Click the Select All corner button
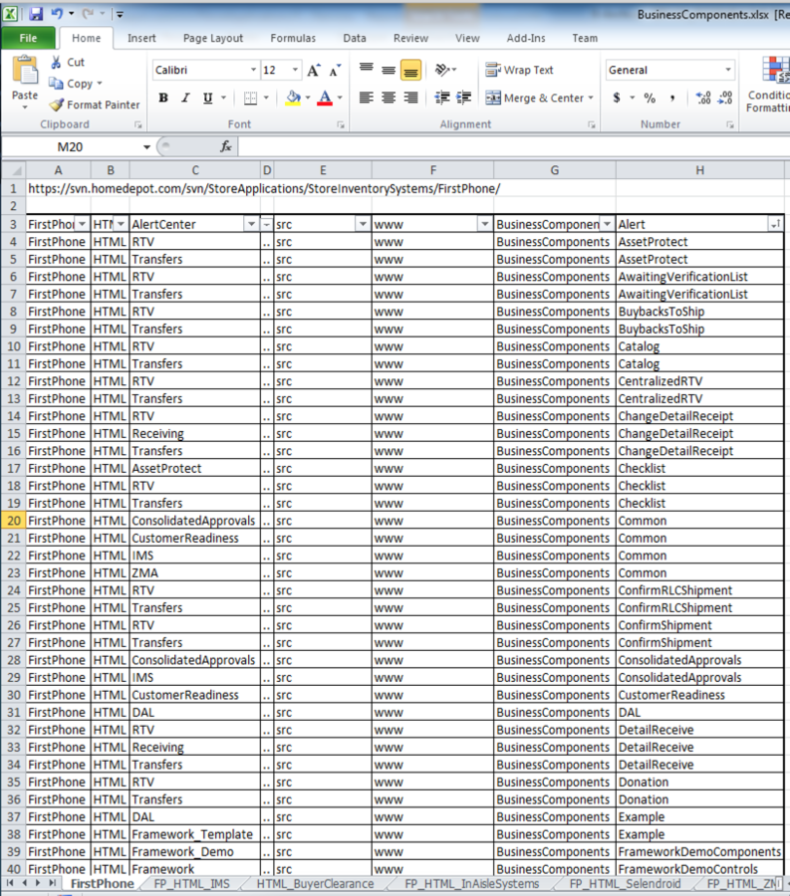The image size is (790, 896). (14, 170)
